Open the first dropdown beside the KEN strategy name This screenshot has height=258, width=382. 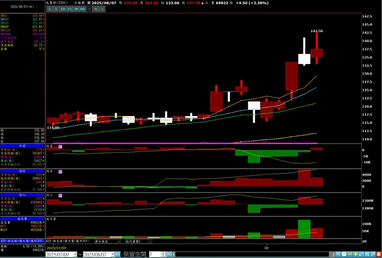pos(119,241)
